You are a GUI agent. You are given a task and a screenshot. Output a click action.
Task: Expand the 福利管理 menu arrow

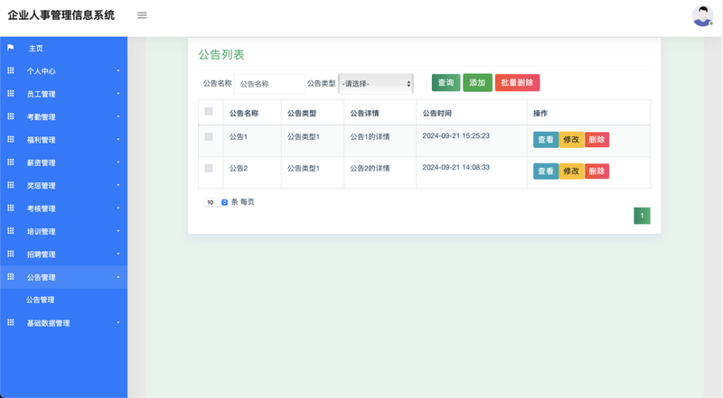[118, 140]
